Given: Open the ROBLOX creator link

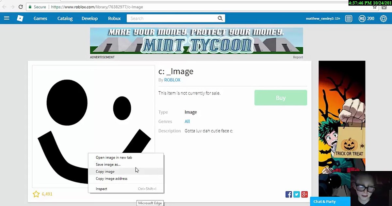Looking at the screenshot, I should [x=172, y=80].
